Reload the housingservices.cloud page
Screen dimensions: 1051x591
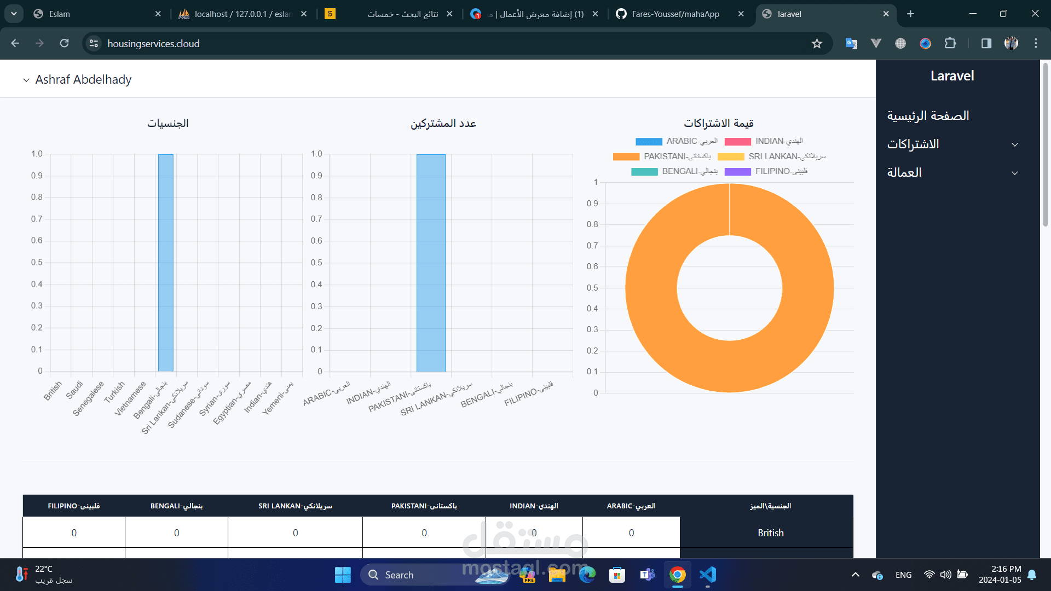tap(64, 43)
